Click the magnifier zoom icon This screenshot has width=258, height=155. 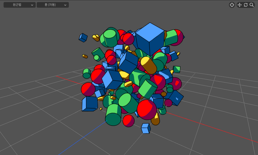pos(252,5)
